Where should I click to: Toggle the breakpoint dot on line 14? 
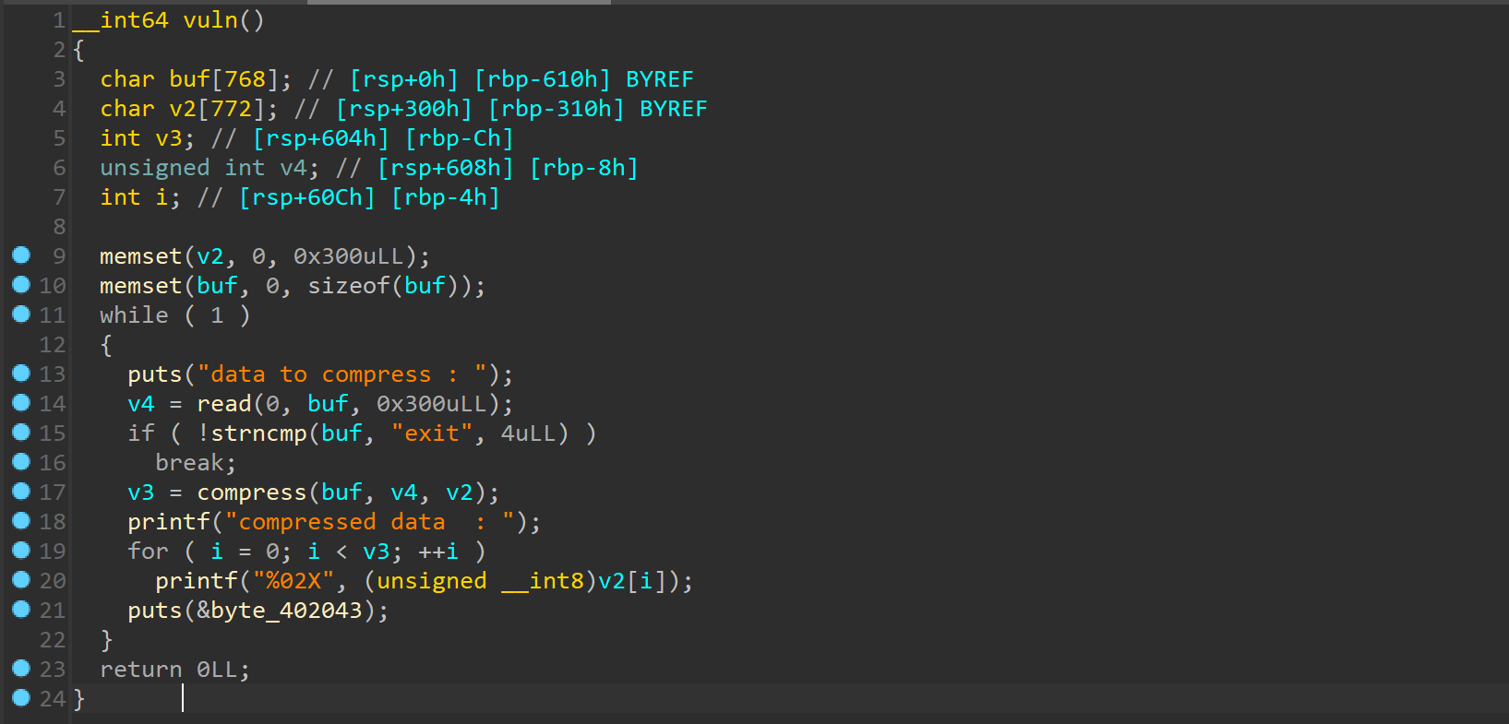click(21, 403)
